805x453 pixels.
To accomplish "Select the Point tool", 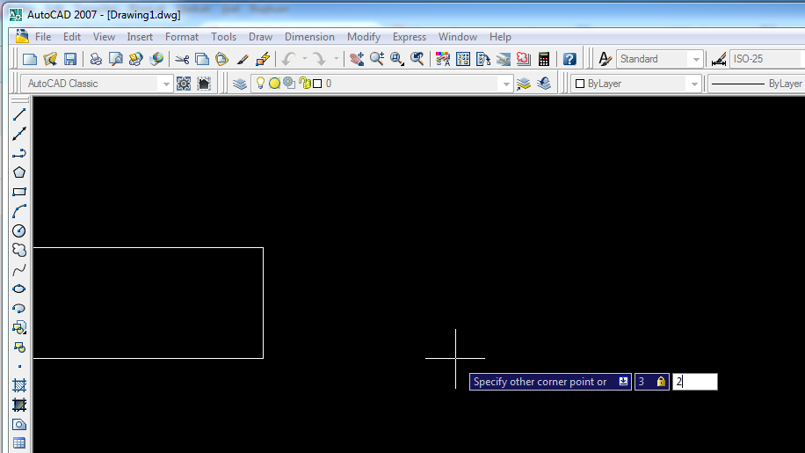I will tap(19, 366).
